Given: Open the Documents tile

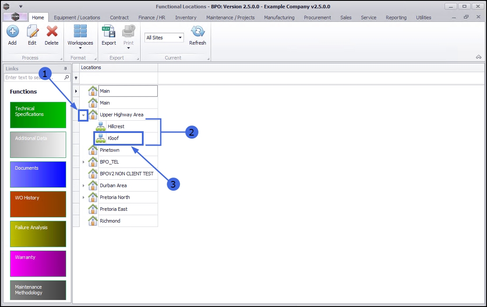Looking at the screenshot, I should tap(38, 174).
